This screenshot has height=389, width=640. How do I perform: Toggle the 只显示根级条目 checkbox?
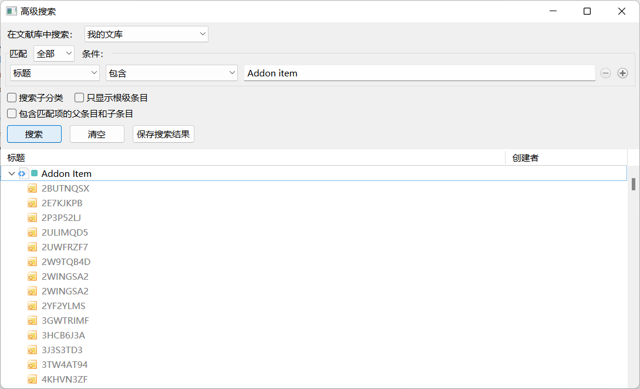pyautogui.click(x=79, y=98)
